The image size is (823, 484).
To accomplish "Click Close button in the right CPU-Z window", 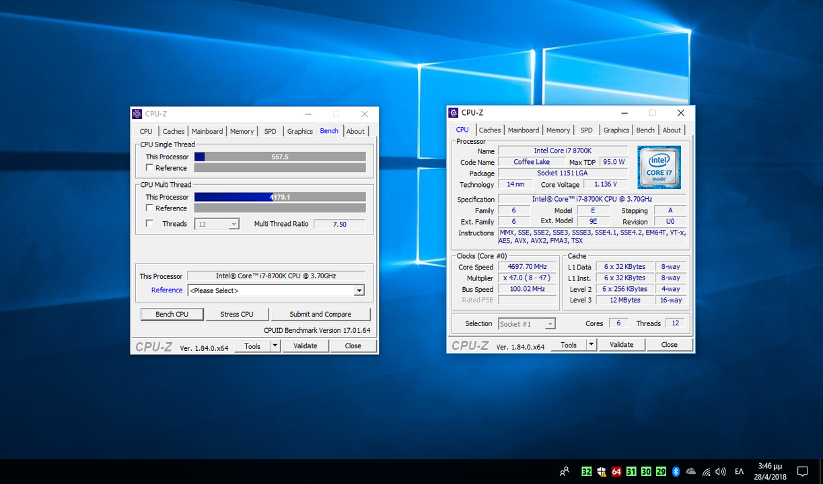I will (670, 345).
